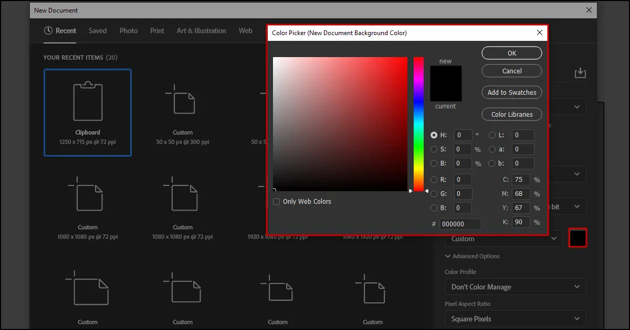This screenshot has width=630, height=330.
Task: Open the Pixel Aspect Ratio dropdown
Action: coord(514,318)
